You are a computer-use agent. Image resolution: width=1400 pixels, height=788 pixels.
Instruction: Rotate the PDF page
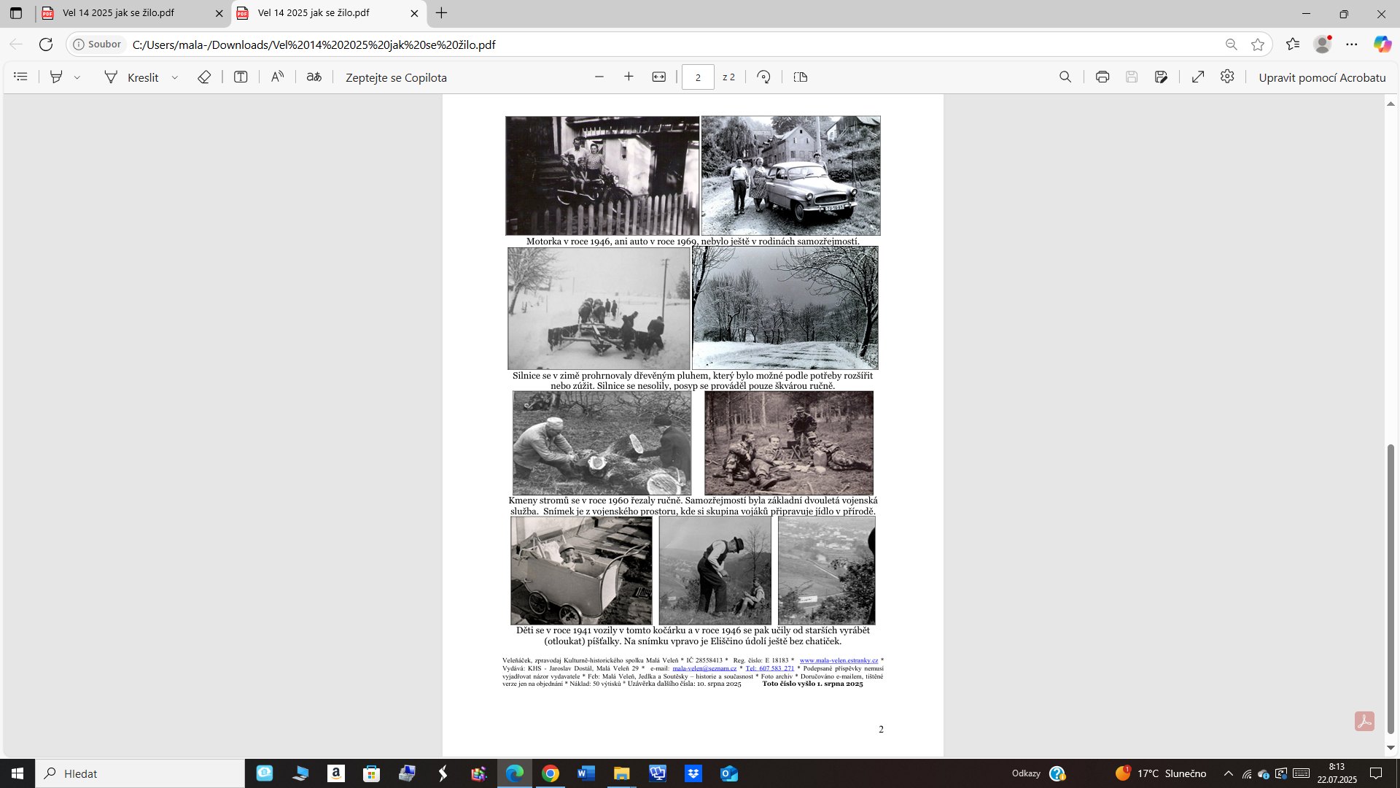pos(763,77)
